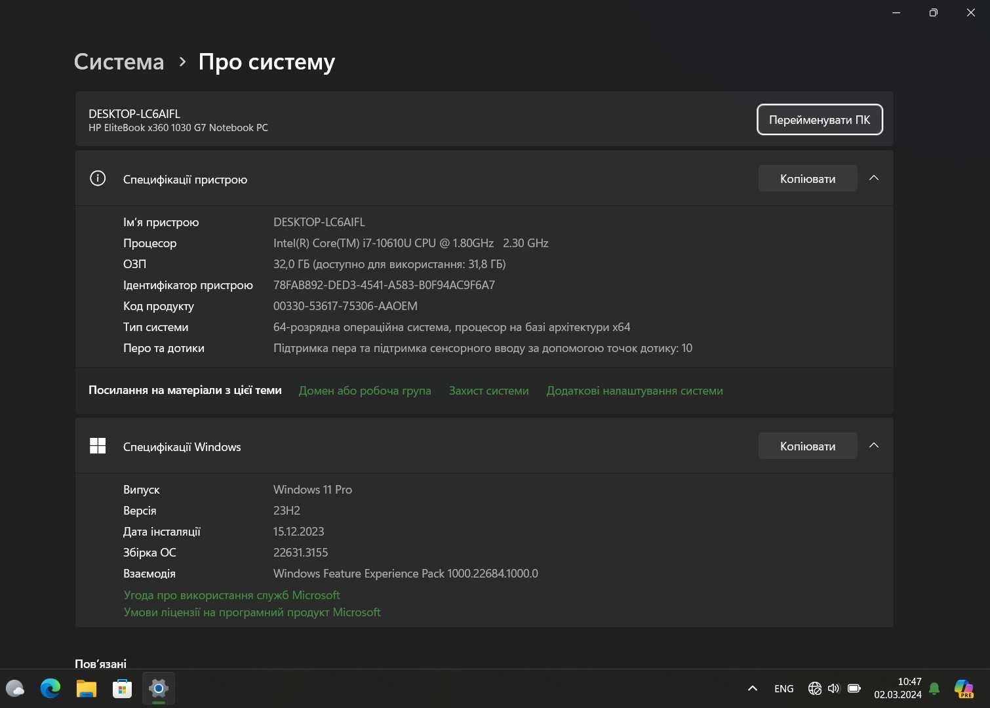The width and height of the screenshot is (990, 708).
Task: Open notifications bell icon
Action: pos(934,688)
